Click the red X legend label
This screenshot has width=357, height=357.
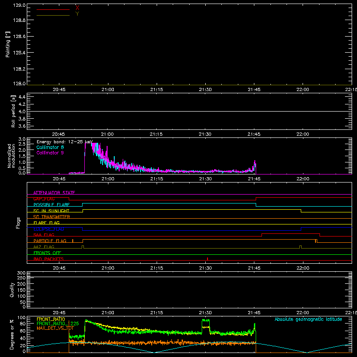(x=77, y=8)
